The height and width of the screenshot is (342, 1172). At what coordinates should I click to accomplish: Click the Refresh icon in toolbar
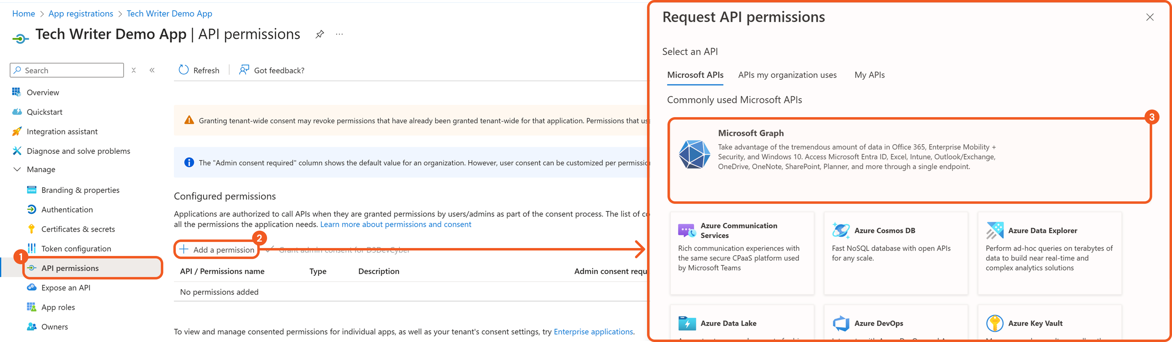tap(183, 70)
